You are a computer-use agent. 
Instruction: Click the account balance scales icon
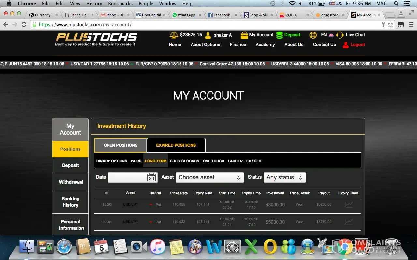pyautogui.click(x=174, y=35)
